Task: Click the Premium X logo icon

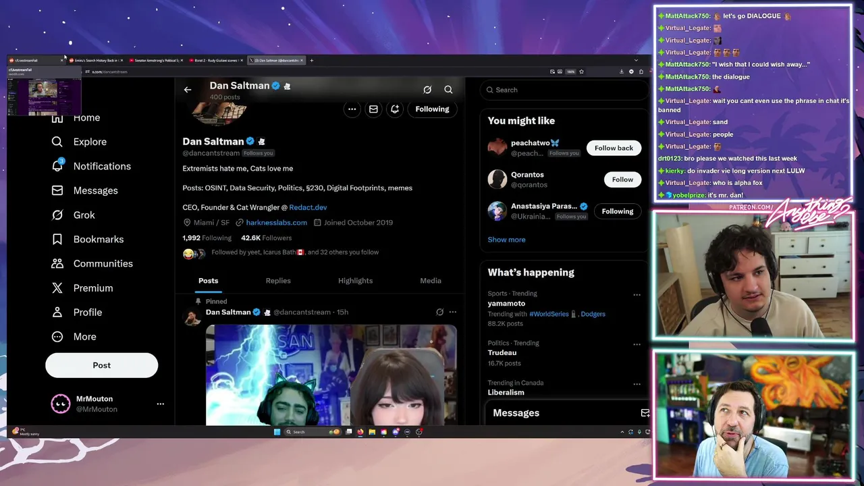Action: 57,288
